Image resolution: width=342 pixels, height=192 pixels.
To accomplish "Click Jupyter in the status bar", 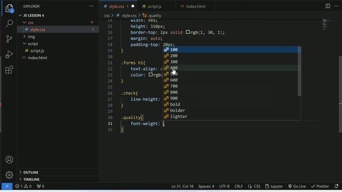I will (x=274, y=186).
